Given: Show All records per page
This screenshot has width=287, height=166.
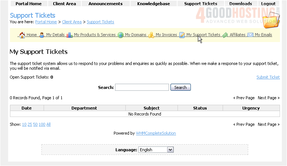Looking at the screenshot, I should [x=48, y=125].
